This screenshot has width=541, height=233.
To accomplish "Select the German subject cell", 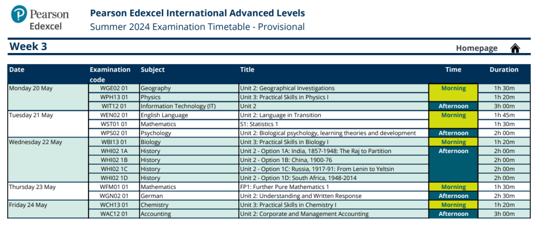I will [189, 196].
